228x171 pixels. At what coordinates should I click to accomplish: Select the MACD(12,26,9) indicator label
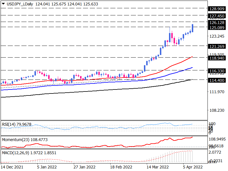[29, 153]
